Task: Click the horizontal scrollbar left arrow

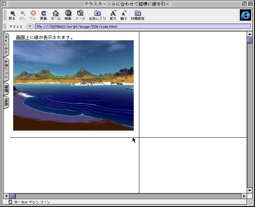Action: (x=6, y=196)
